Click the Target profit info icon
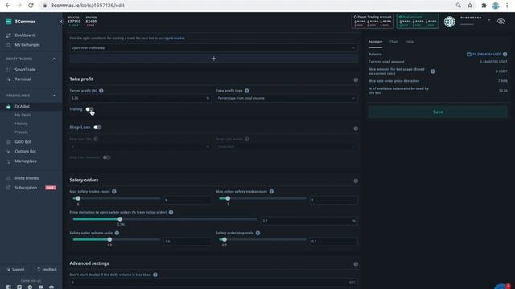Viewport: 515px width, 289px height. (x=101, y=91)
